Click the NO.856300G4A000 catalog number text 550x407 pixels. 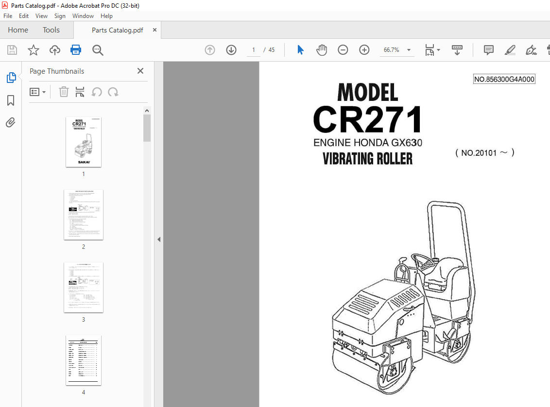504,79
